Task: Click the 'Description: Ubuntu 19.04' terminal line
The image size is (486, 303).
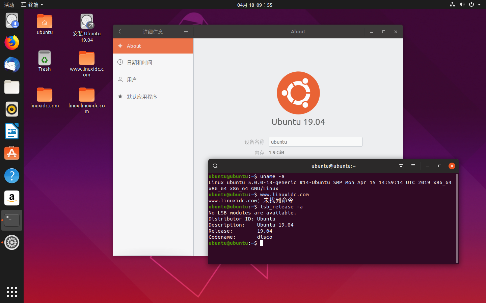Action: (251, 225)
